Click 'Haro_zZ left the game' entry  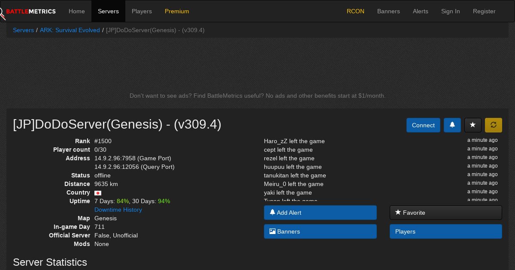[294, 141]
